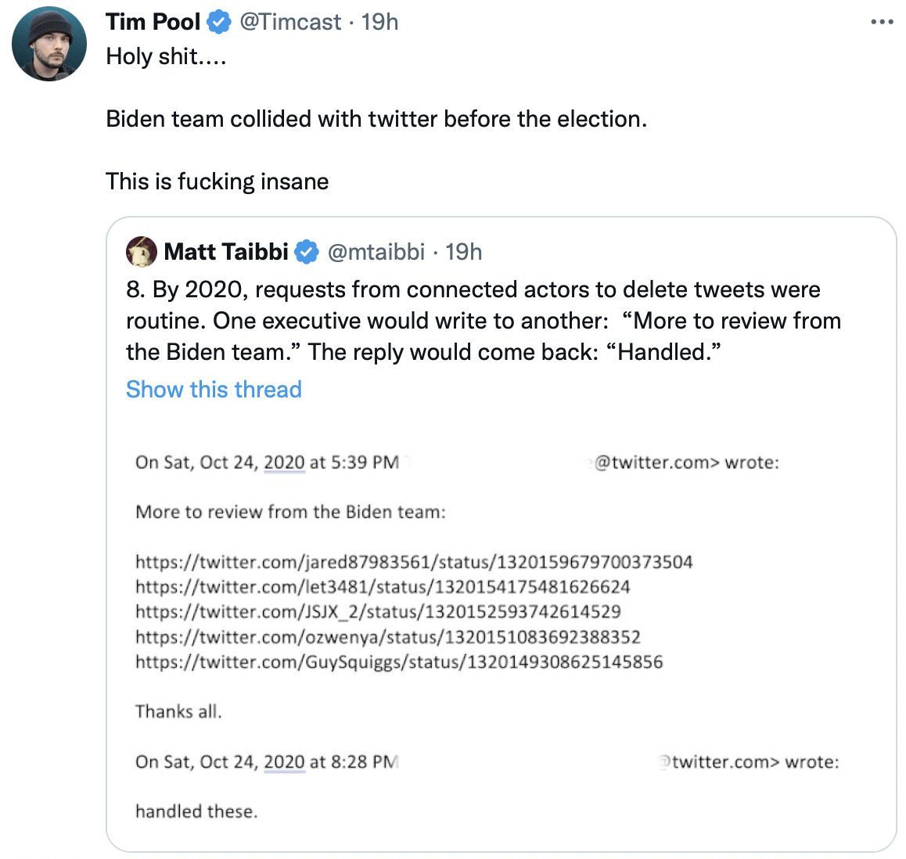Click the jared87983561 status URL in the email
906x859 pixels.
(414, 562)
